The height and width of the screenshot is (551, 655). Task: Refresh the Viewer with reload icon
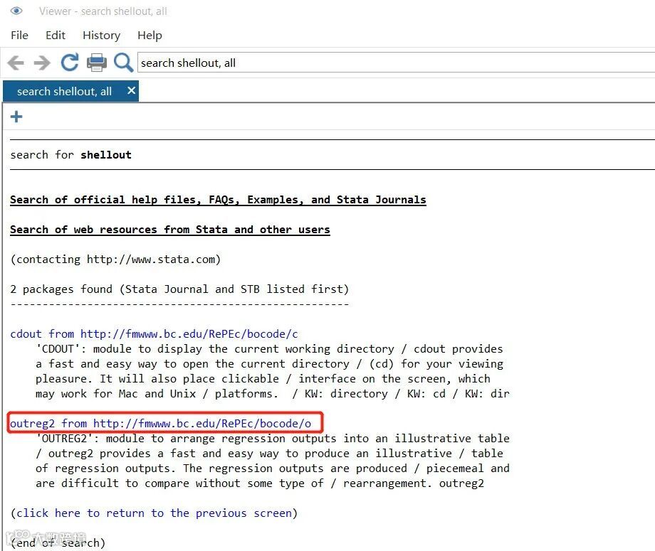(69, 63)
